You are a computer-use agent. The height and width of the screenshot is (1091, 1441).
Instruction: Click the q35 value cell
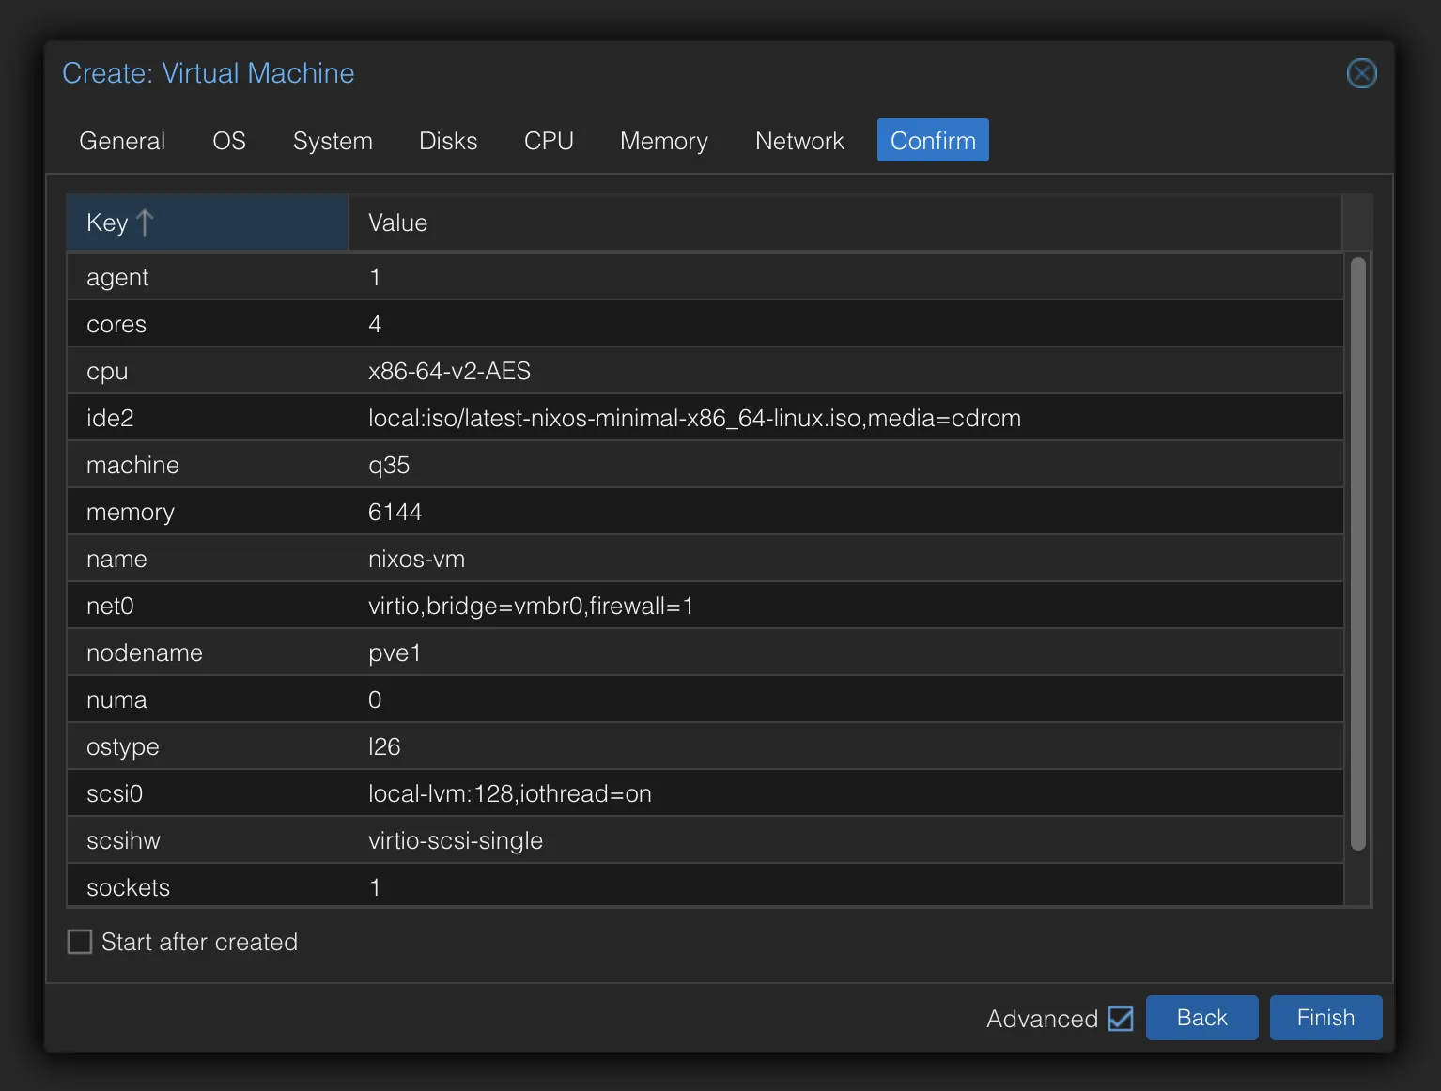(845, 465)
